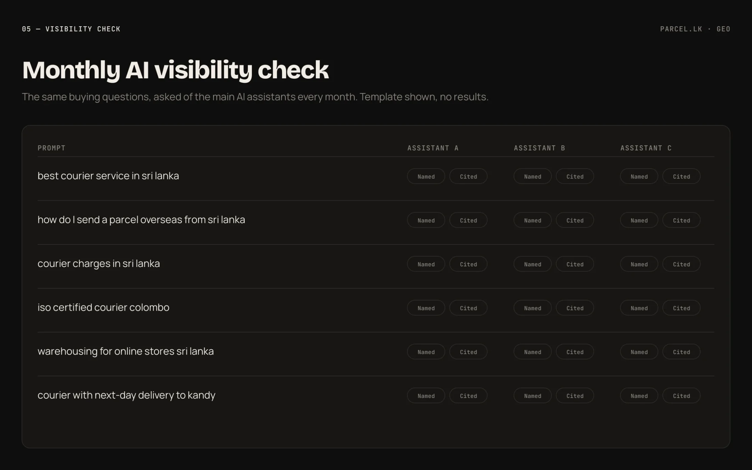Toggle Named for Assistant B on best courier service row
The height and width of the screenshot is (470, 752).
[533, 176]
